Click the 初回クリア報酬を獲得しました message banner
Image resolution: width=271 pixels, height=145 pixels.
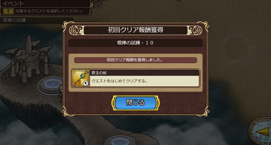coord(135,60)
